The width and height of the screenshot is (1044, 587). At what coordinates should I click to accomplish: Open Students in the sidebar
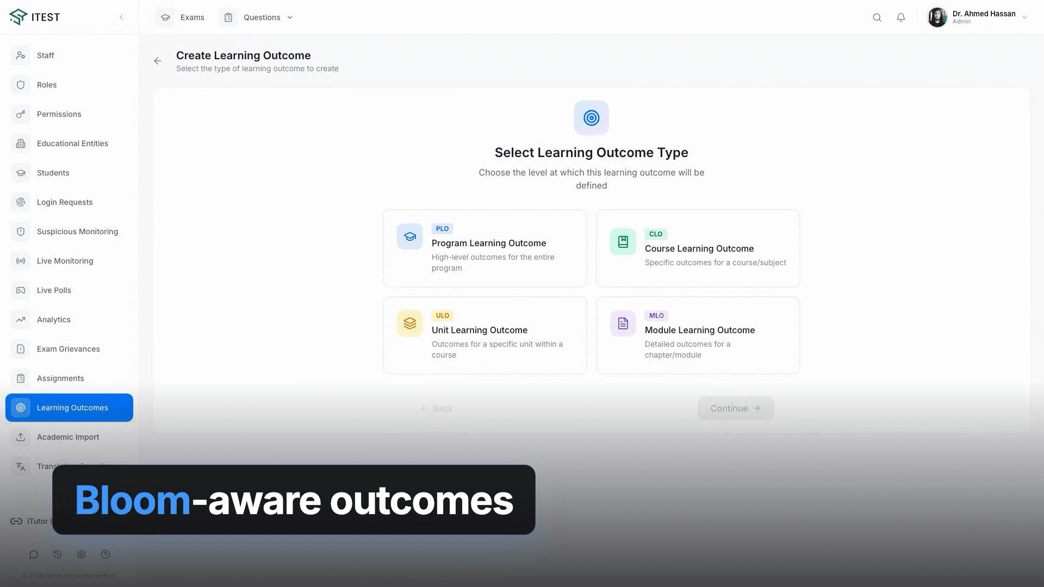(x=69, y=173)
